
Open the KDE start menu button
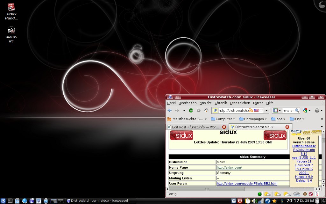coord(3,201)
